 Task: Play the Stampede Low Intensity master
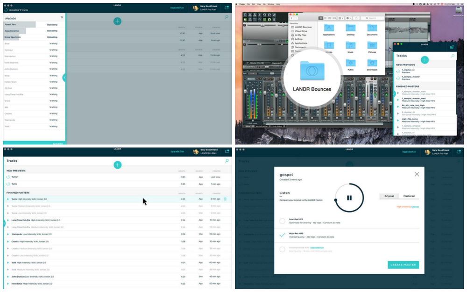8,234
